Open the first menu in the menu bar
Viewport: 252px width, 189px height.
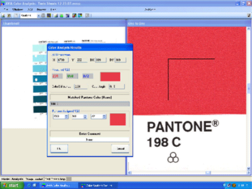tap(6, 9)
